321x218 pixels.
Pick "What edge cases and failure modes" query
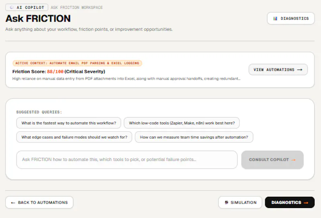(74, 137)
